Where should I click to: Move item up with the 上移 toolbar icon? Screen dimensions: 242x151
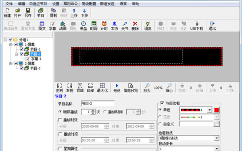tap(74, 13)
